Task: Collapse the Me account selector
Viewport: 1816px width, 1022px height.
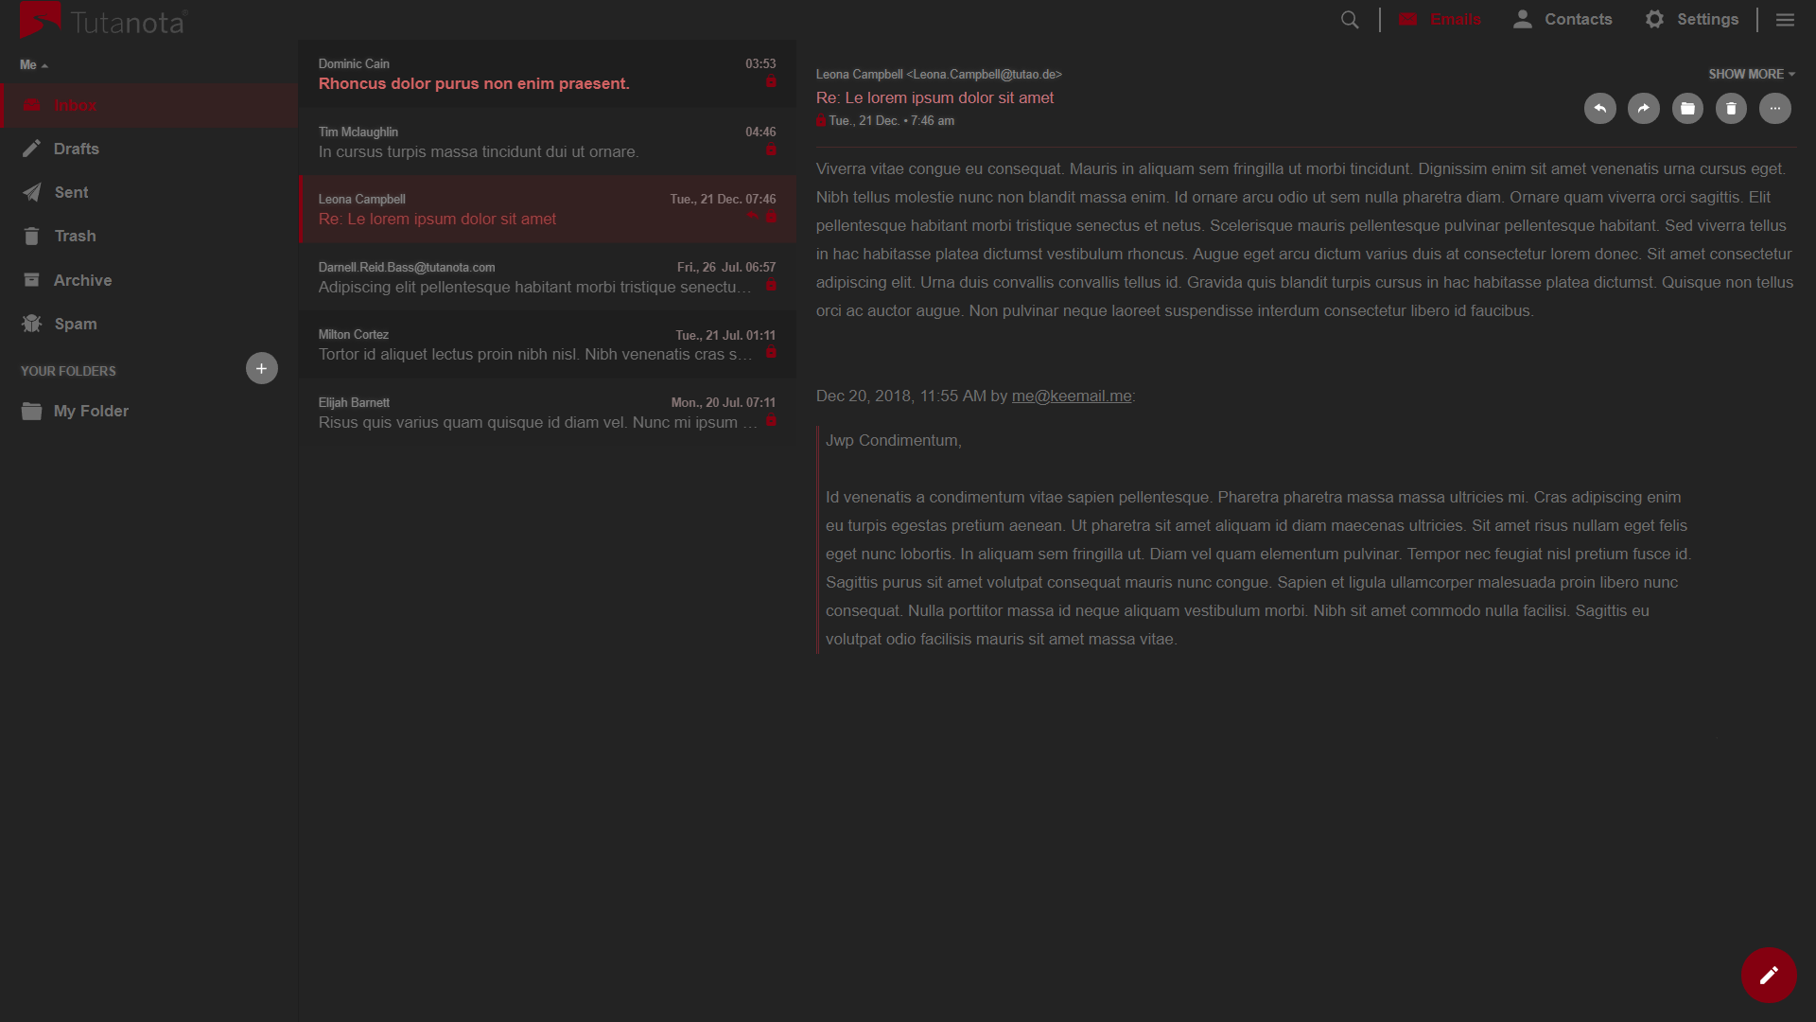Action: click(x=33, y=63)
